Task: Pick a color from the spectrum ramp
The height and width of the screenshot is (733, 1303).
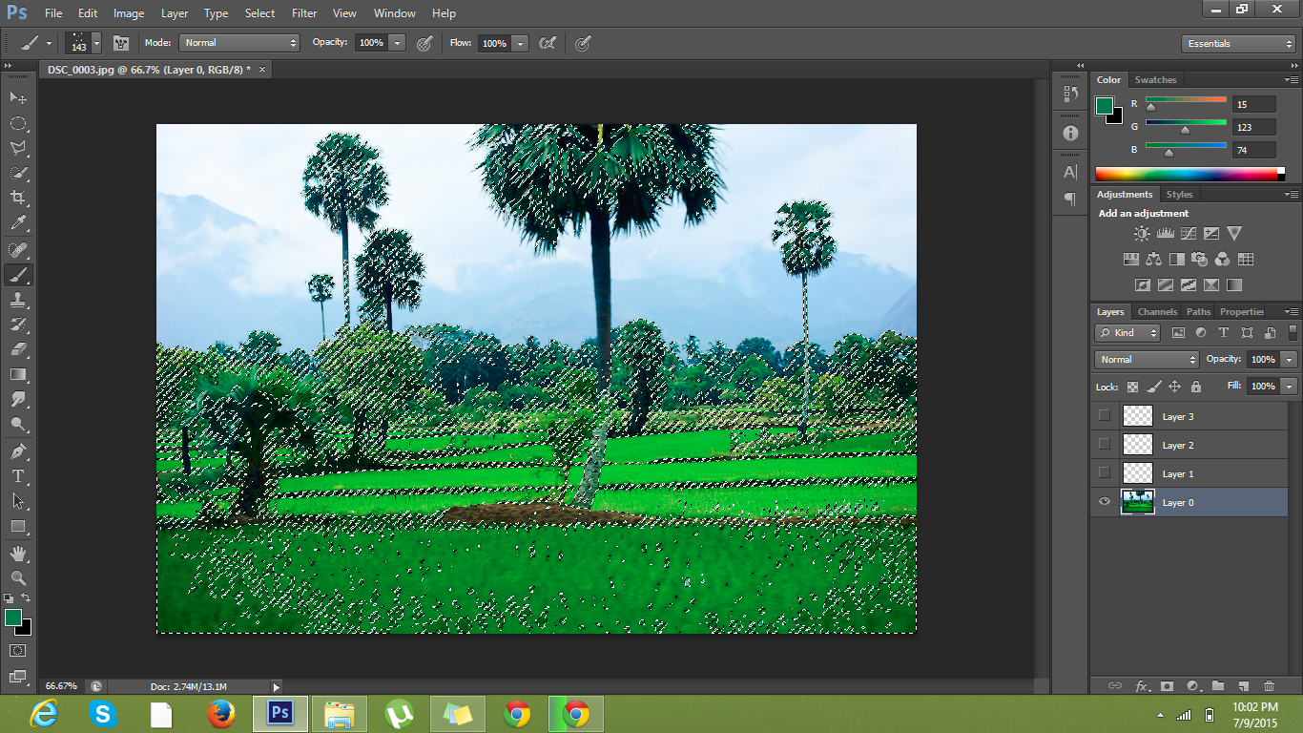Action: click(1187, 174)
